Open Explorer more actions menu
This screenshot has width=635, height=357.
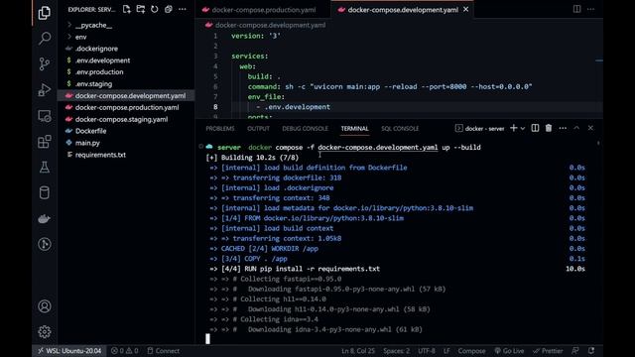183,9
